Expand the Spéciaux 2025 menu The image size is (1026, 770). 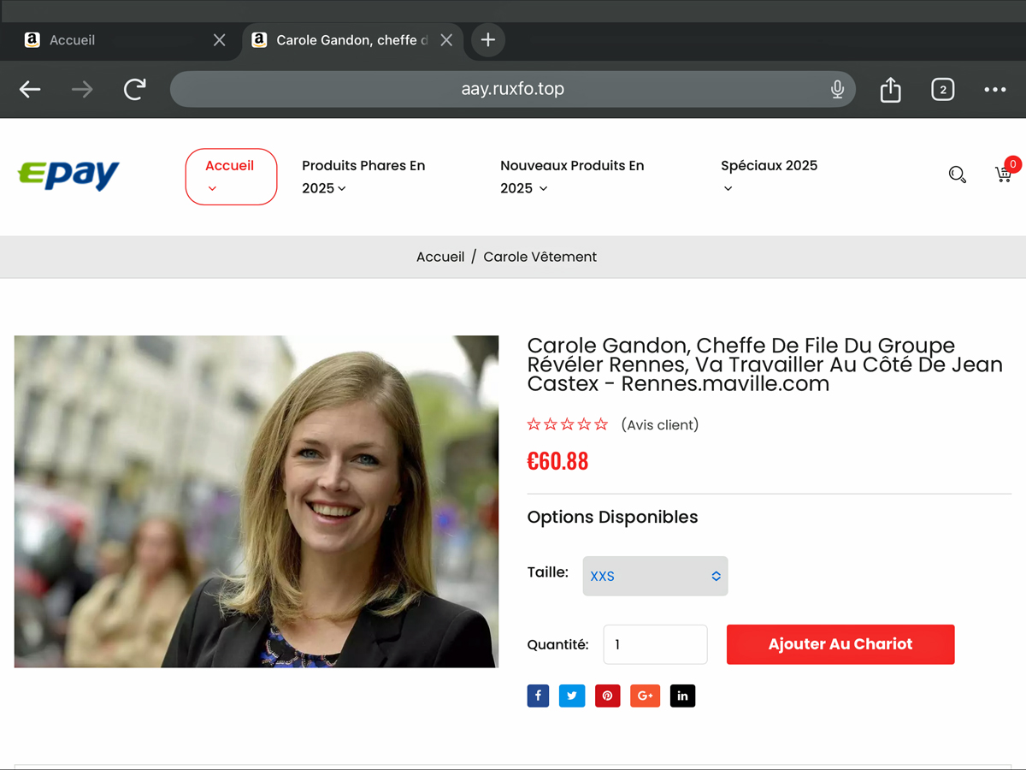pos(768,175)
